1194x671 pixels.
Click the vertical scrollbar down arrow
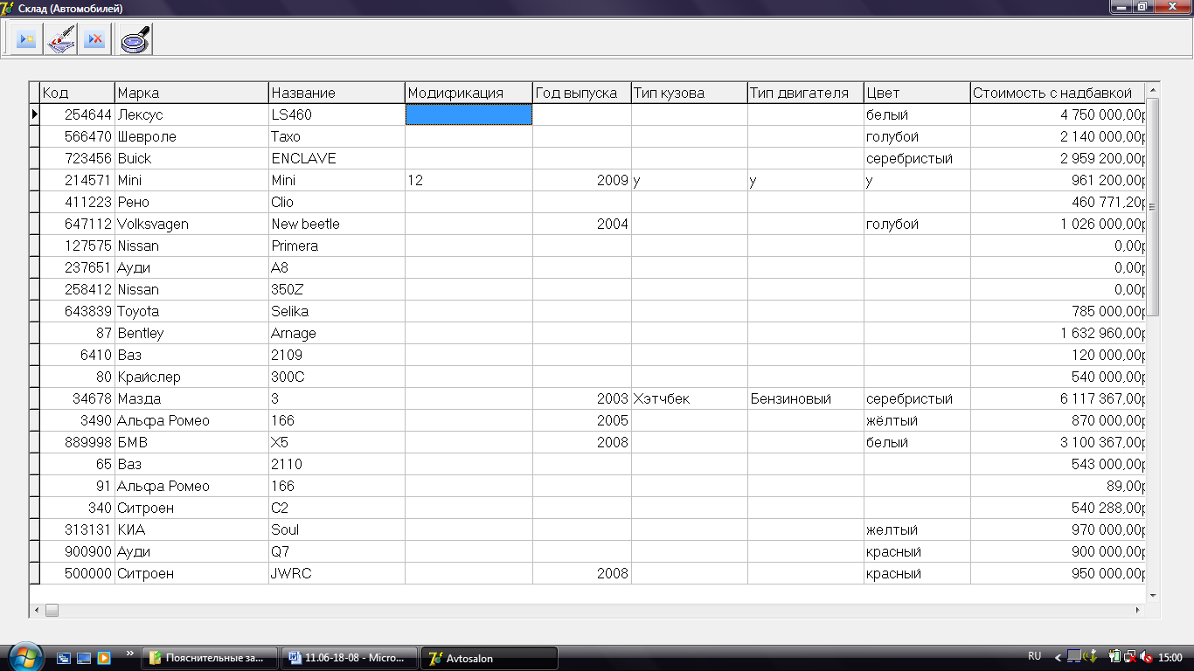1153,595
